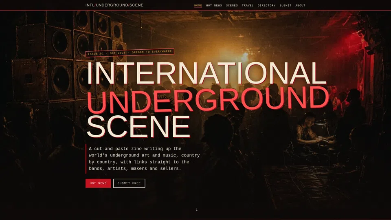Click the scroll-down arrow icon
391x220 pixels.
coord(197,209)
